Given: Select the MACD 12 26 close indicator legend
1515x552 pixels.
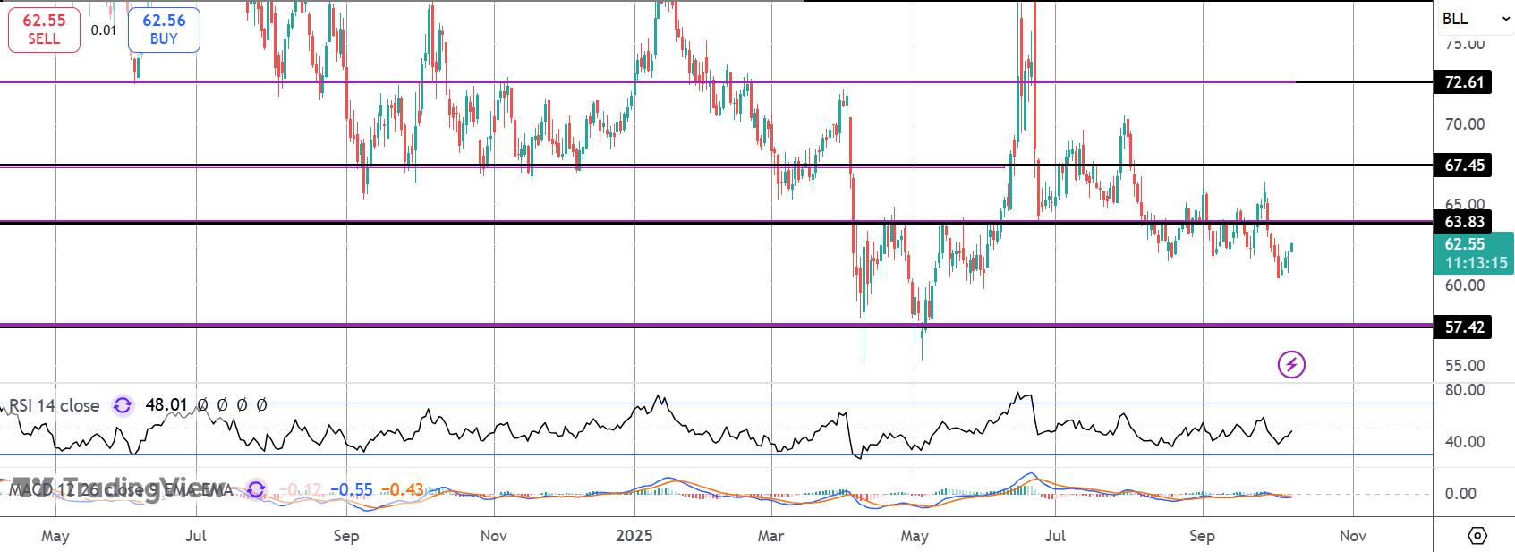Looking at the screenshot, I should [x=121, y=489].
